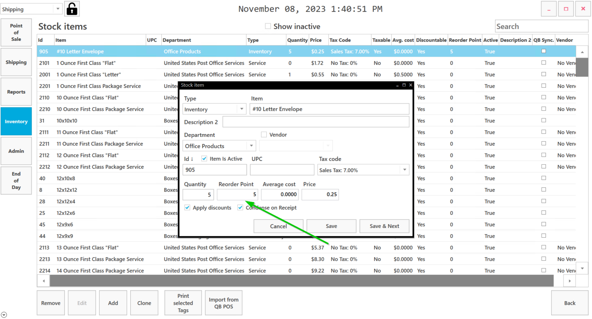
Task: Click the Search field
Action: (x=541, y=26)
